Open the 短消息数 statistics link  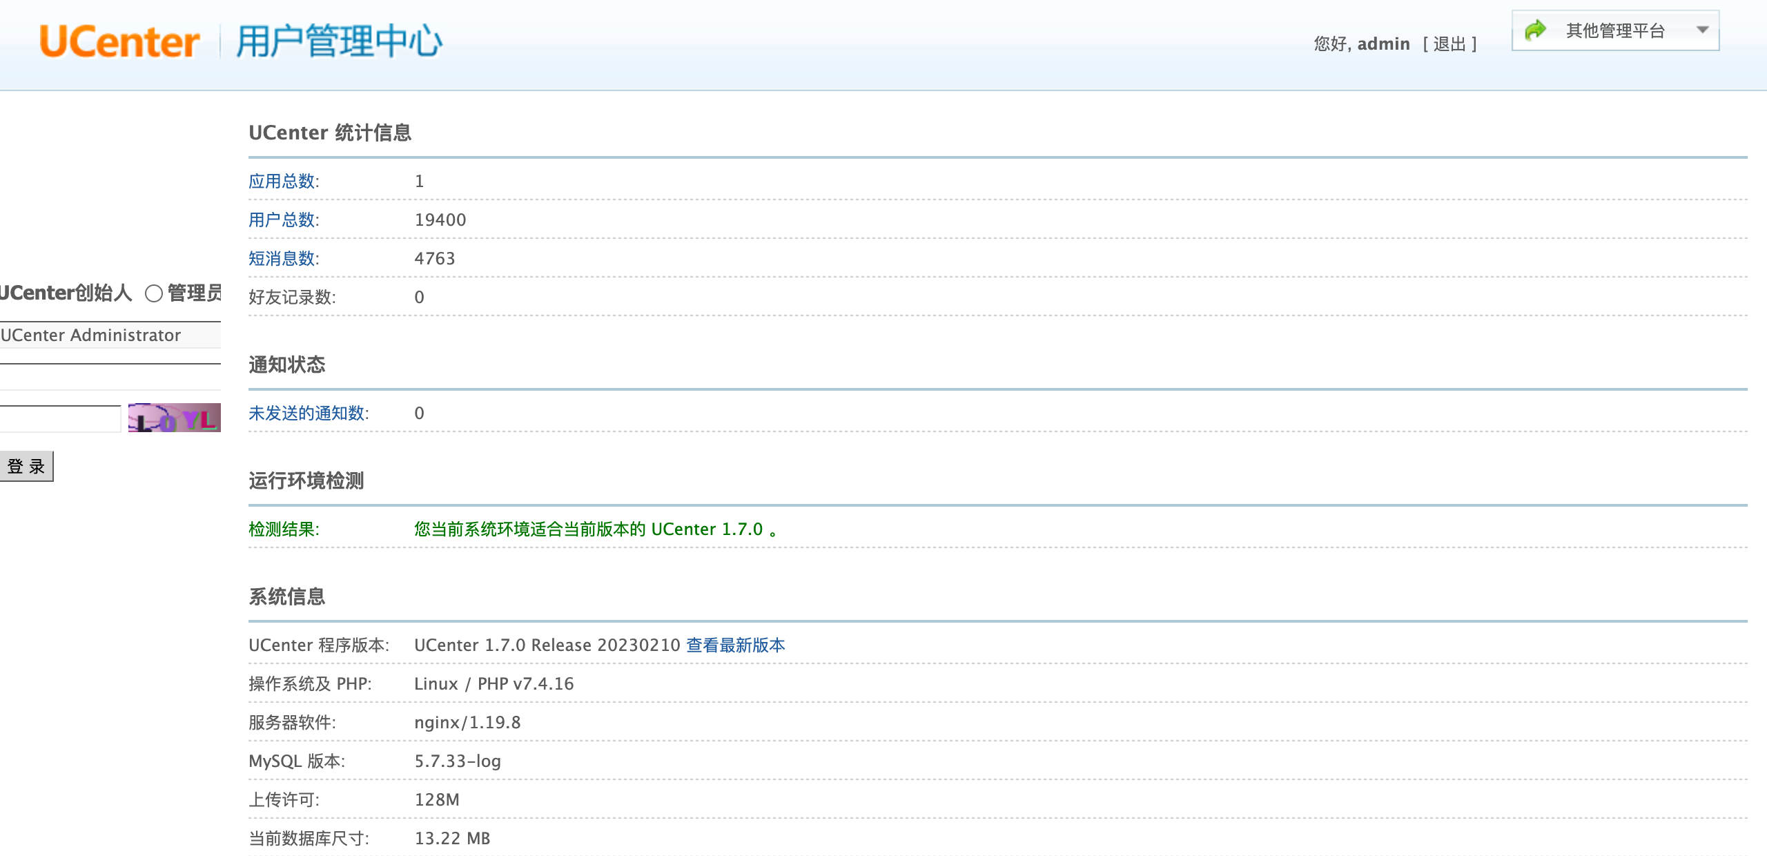[282, 258]
